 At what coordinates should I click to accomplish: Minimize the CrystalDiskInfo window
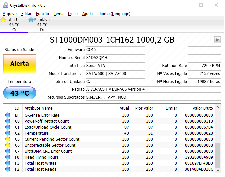(x=186, y=5)
